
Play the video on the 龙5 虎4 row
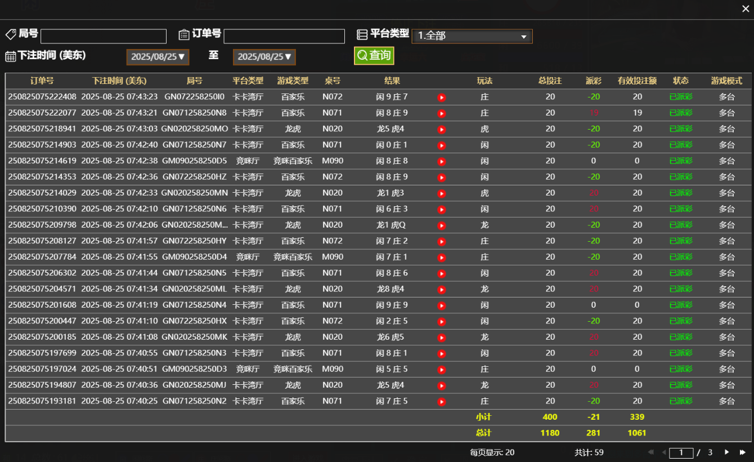pos(441,128)
